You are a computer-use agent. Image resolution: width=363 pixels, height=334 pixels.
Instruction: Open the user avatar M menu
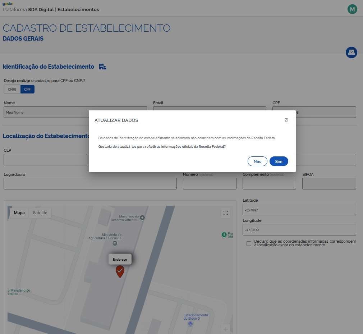tap(352, 9)
